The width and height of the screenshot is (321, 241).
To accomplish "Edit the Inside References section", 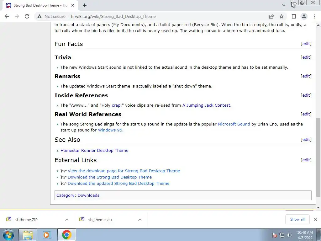I will (x=306, y=95).
